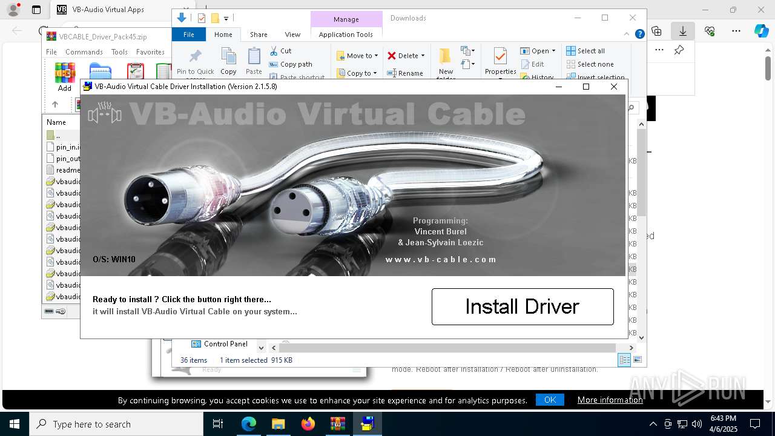This screenshot has height=436, width=775.
Task: Click the taskbar search box
Action: pos(116,424)
